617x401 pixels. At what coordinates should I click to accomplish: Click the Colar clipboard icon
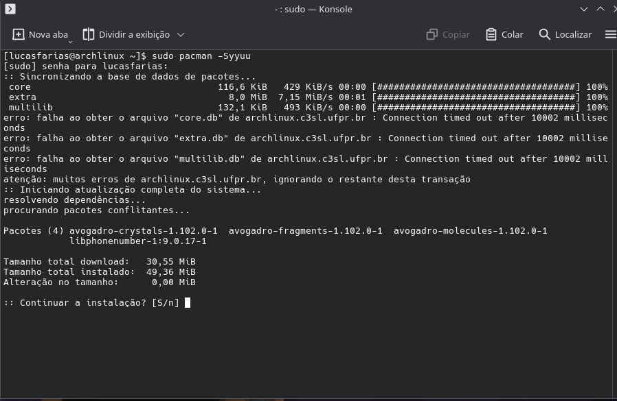click(491, 34)
